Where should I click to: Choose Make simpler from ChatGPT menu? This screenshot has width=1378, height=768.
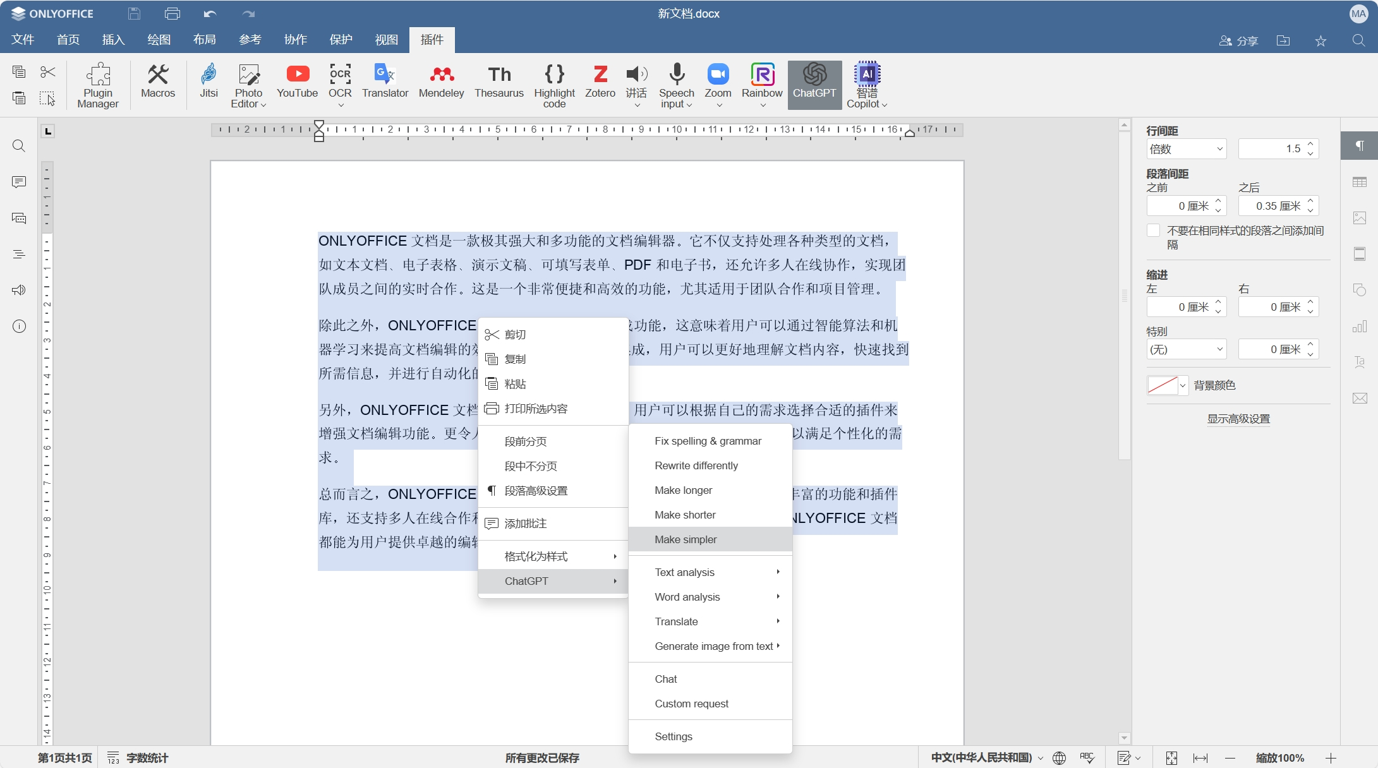[710, 539]
